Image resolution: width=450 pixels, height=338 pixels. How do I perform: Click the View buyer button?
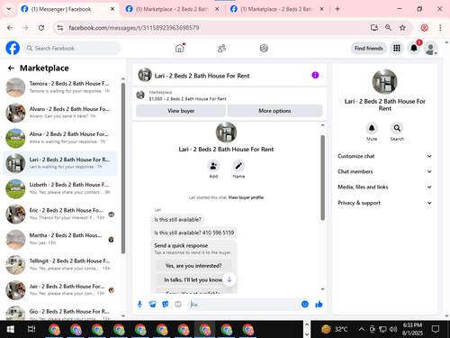[181, 111]
